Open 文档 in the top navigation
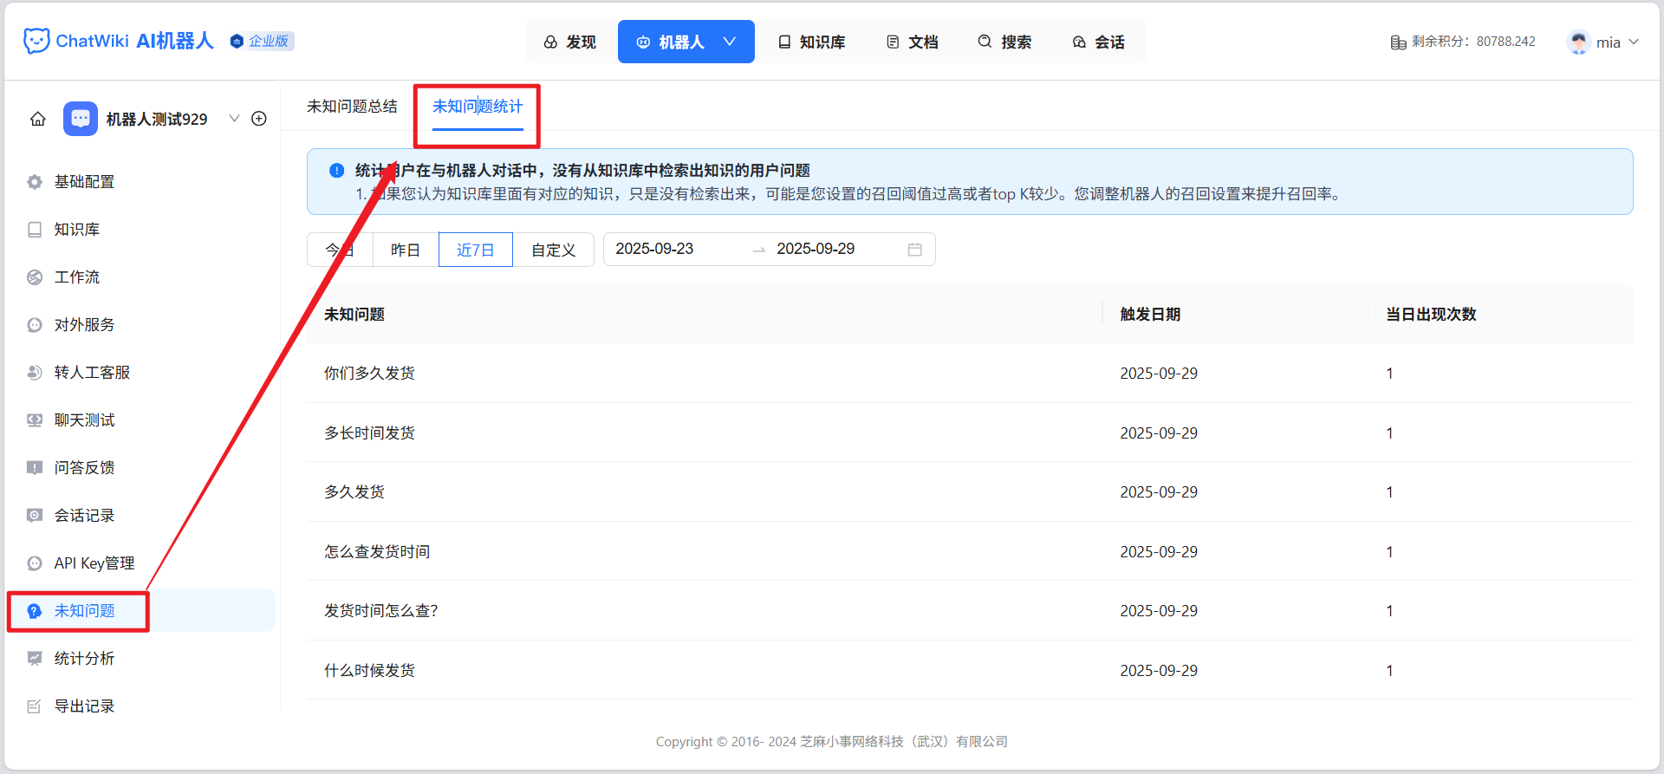The height and width of the screenshot is (774, 1664). tap(913, 42)
